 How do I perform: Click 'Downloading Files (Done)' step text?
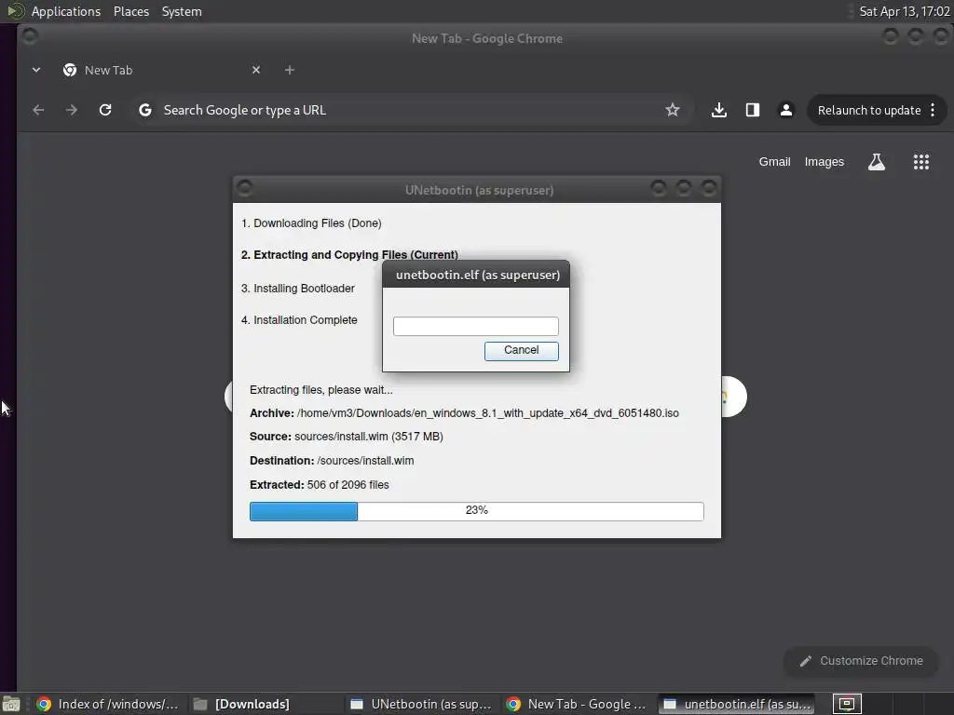click(x=311, y=223)
